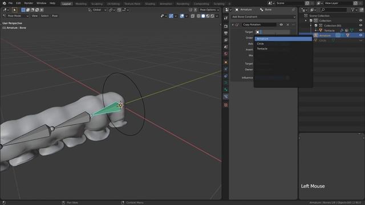Switch to the Sculpting workspace tab

tap(97, 4)
